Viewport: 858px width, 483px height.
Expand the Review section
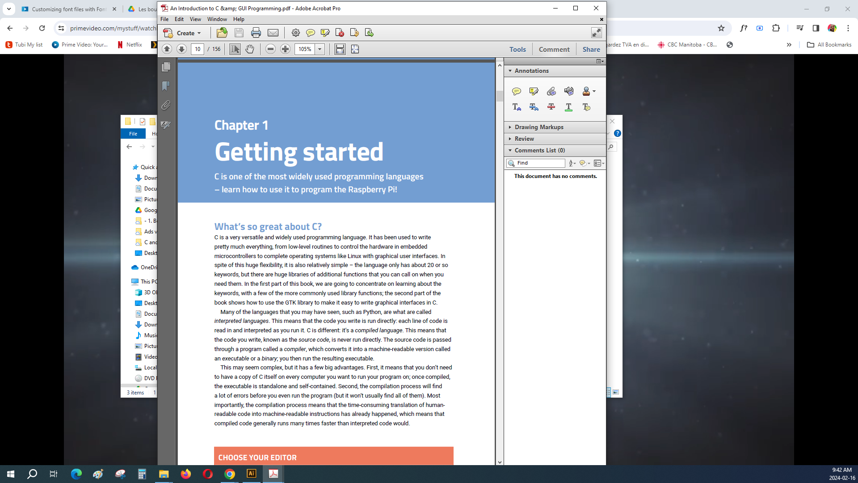coord(524,139)
